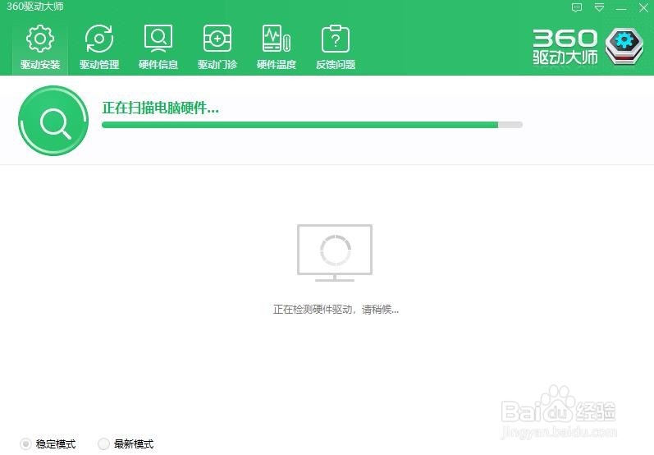The image size is (654, 455).
Task: Select 最新模式 radio button
Action: point(103,444)
